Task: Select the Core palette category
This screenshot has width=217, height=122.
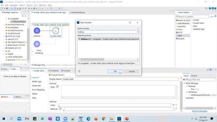Action: [x=179, y=29]
